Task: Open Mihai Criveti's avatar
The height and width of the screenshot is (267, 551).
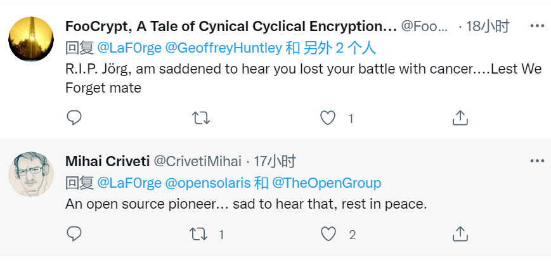Action: pos(31,174)
